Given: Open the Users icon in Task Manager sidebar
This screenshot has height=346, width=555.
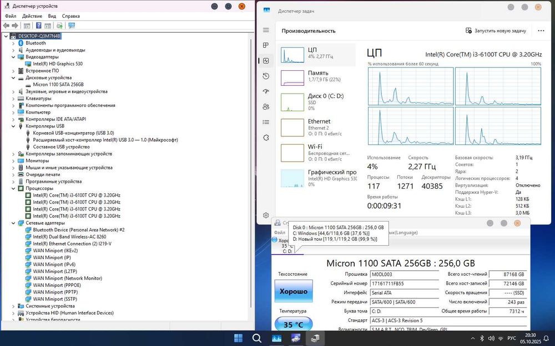Looking at the screenshot, I should point(266,107).
